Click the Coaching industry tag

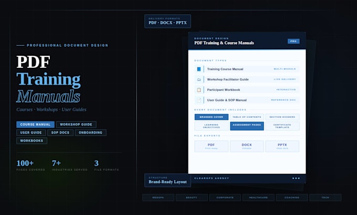click(x=292, y=198)
